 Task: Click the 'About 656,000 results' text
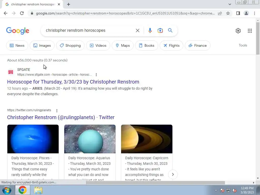37,60
